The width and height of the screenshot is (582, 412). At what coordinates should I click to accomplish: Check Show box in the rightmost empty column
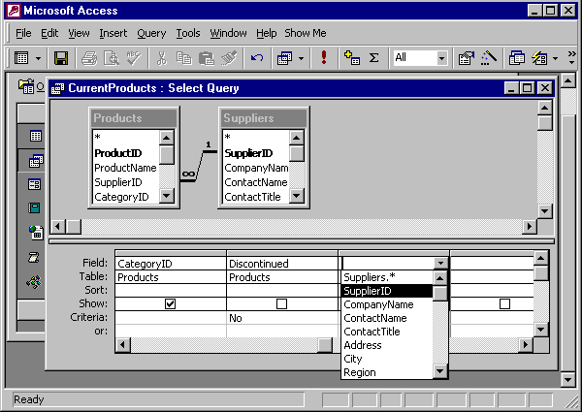tap(504, 304)
